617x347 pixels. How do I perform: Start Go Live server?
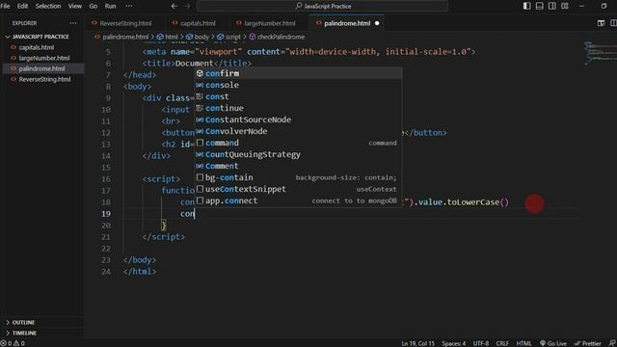(x=553, y=343)
